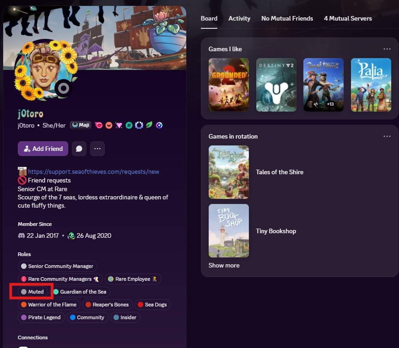Click the +13 badge on Sea of Thieves
Viewport: 399px width, 348px height.
click(x=330, y=104)
